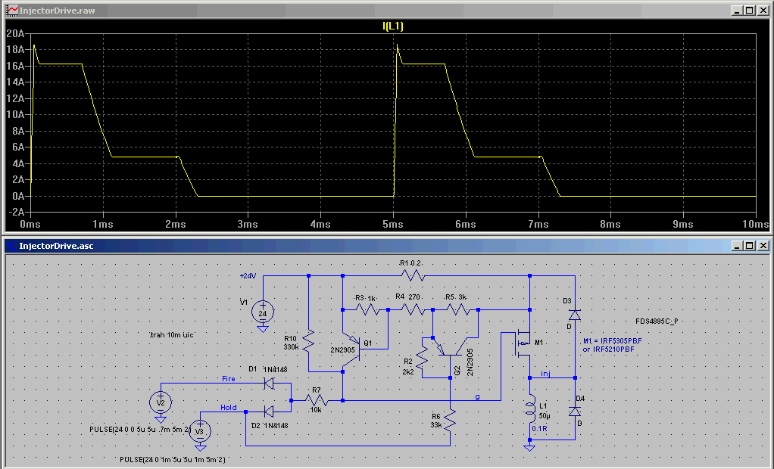Click the InjectorDrive.raw waveform window icon

[x=12, y=11]
